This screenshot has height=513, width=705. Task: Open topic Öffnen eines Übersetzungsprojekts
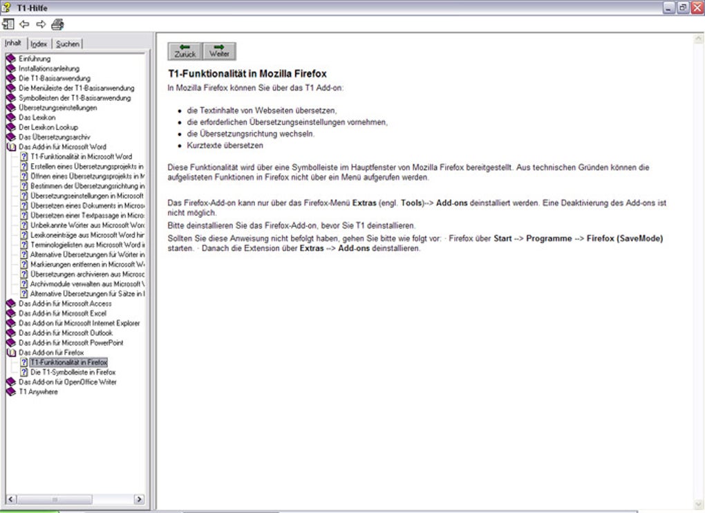pyautogui.click(x=88, y=176)
